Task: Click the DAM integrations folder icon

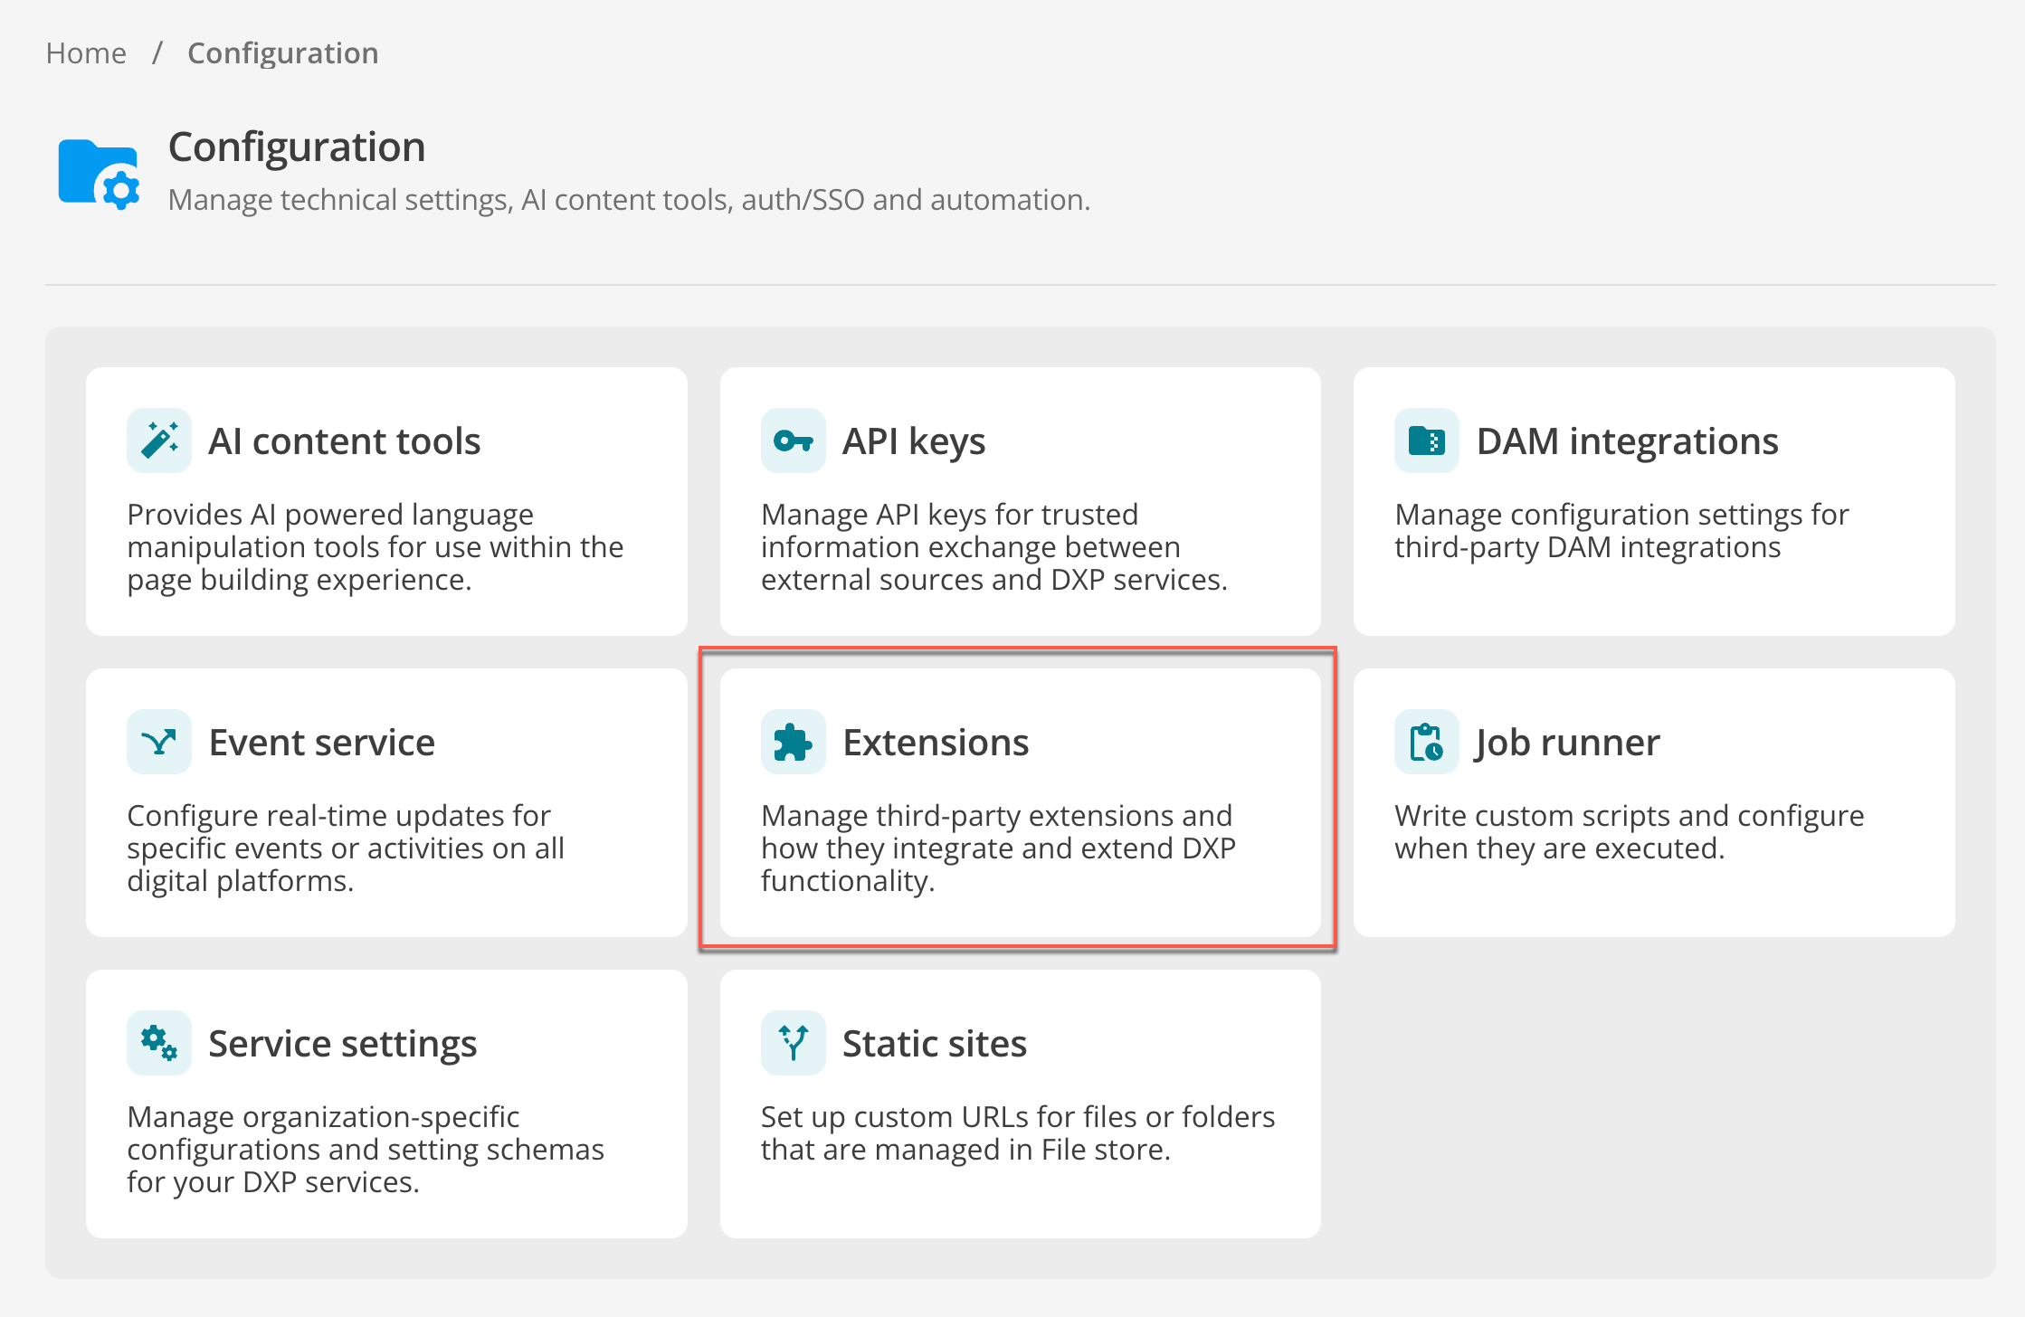Action: click(x=1426, y=441)
